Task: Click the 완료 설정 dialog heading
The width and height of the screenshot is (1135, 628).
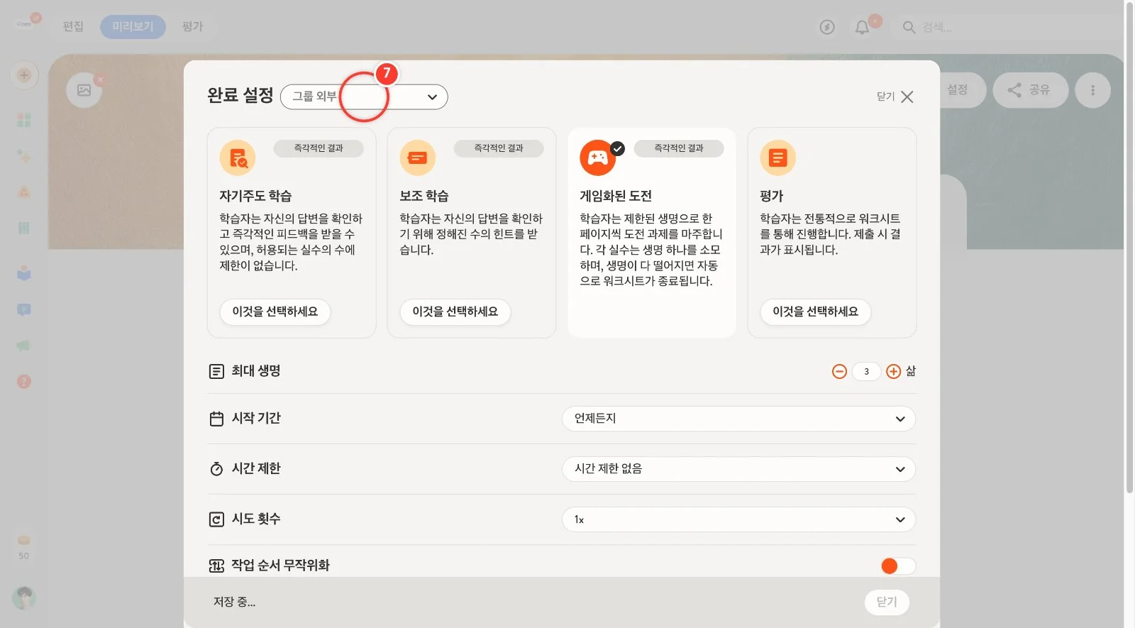Action: tap(240, 96)
